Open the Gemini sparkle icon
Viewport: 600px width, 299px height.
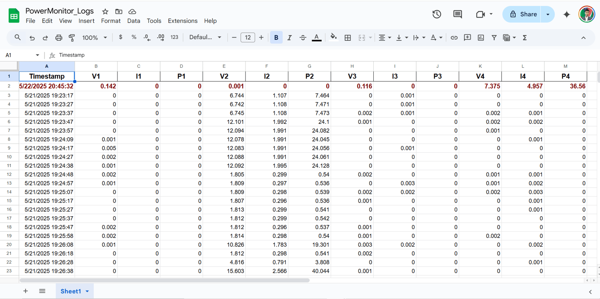[567, 14]
